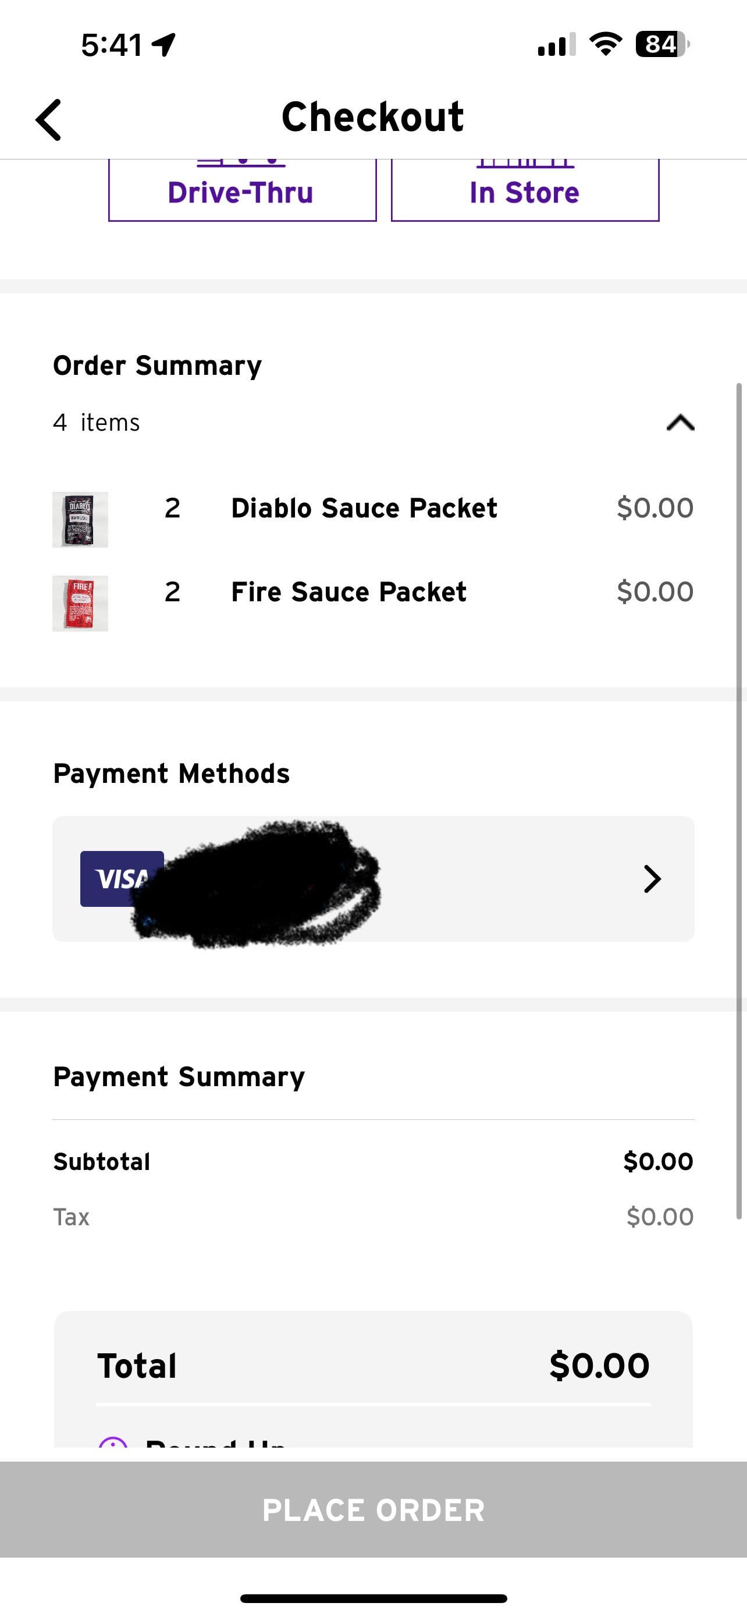Viewport: 747px width, 1617px height.
Task: Tap the 4 items count label
Action: pyautogui.click(x=97, y=423)
